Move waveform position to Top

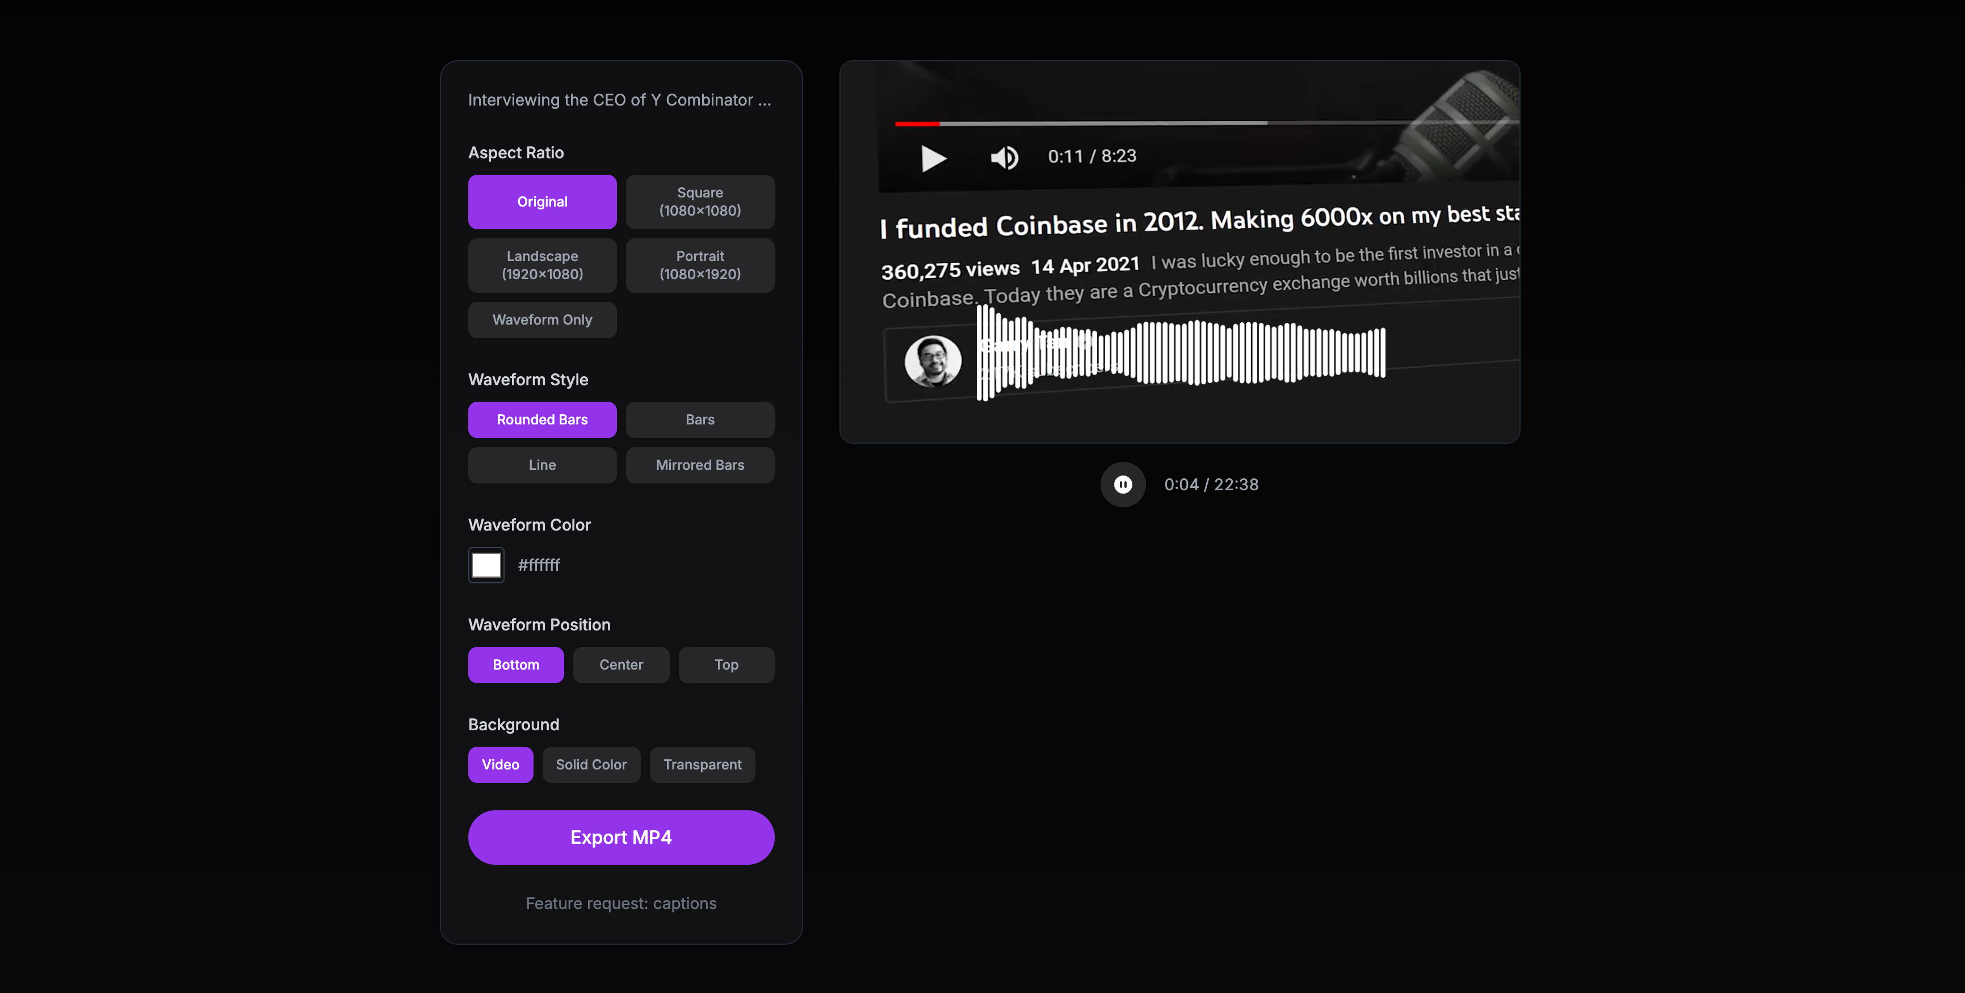click(725, 664)
